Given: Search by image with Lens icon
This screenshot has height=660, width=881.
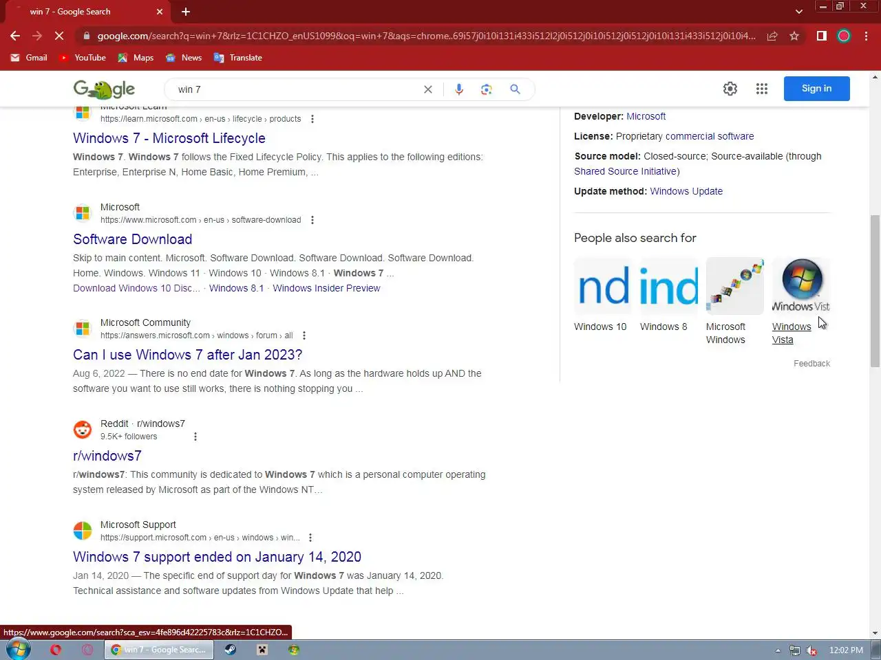Looking at the screenshot, I should click(487, 89).
